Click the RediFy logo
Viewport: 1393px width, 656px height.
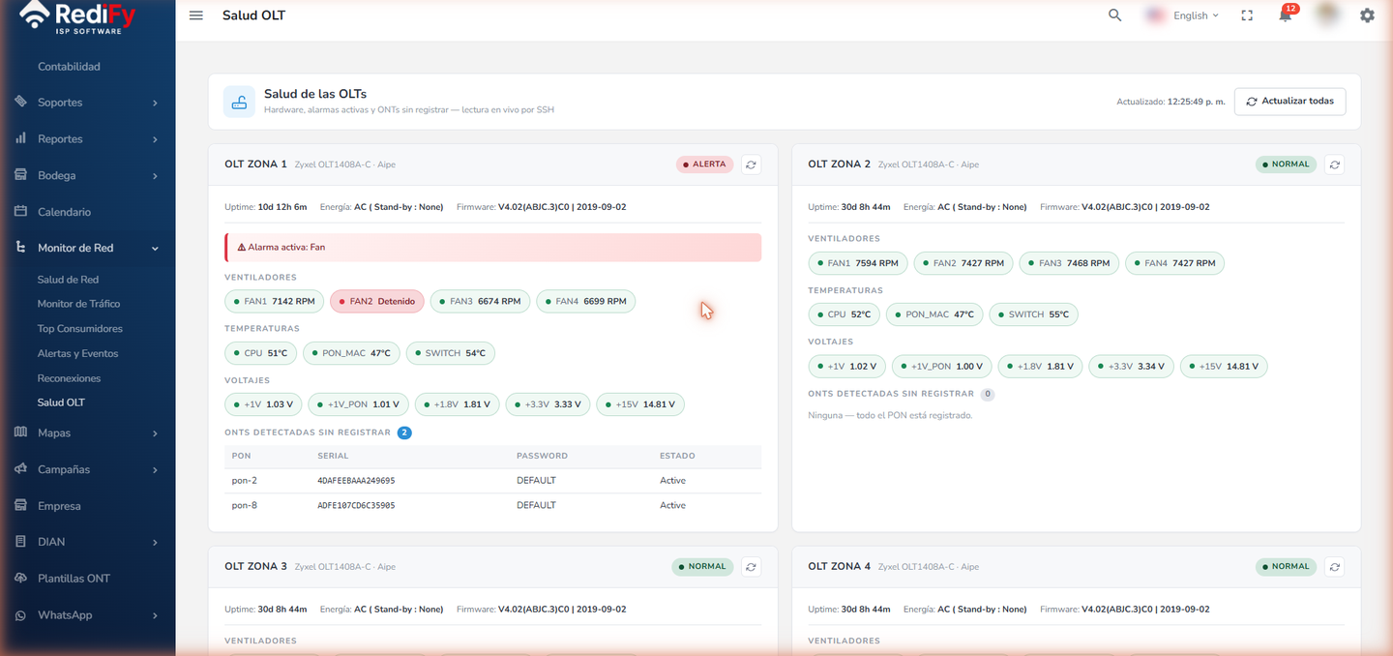[77, 17]
